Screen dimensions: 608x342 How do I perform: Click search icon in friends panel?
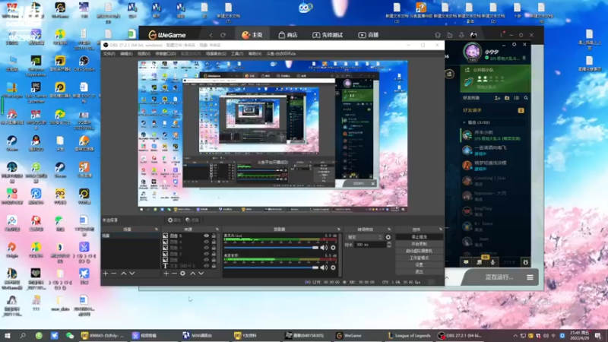(526, 98)
